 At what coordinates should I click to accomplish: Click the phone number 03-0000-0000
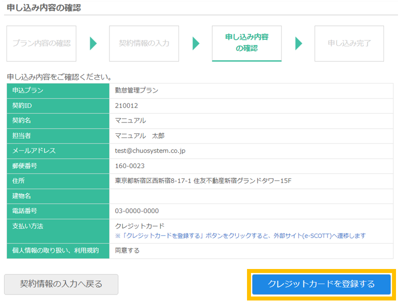click(137, 210)
